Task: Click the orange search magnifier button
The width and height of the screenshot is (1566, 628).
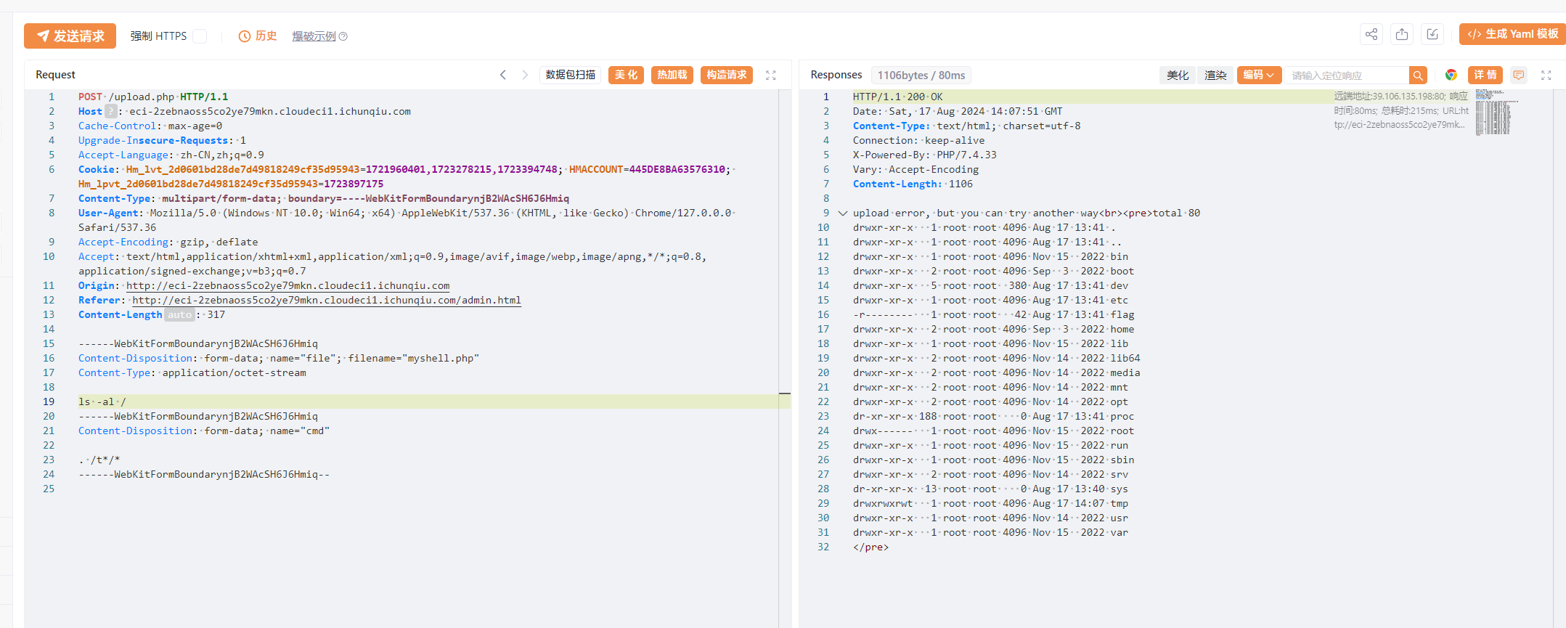Action: coord(1418,76)
